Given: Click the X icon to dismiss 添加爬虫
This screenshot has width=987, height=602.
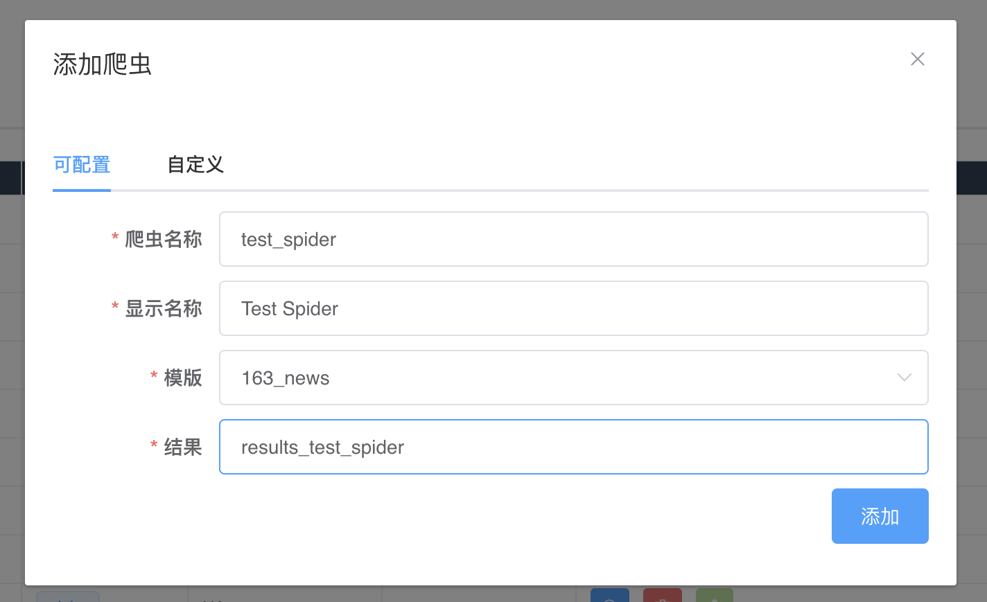Looking at the screenshot, I should coord(917,59).
